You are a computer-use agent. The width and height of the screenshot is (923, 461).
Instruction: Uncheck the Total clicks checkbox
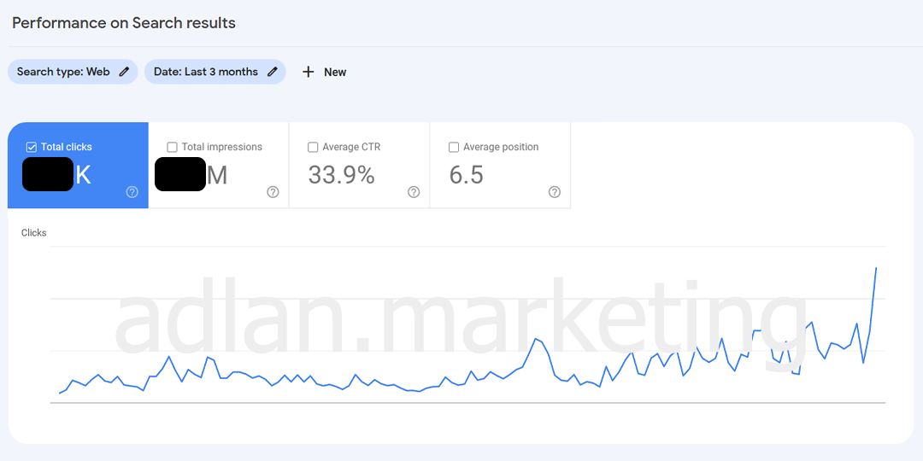point(32,147)
